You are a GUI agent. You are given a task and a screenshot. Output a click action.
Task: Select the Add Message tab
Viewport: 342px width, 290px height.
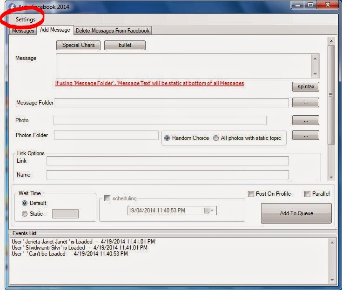click(55, 30)
